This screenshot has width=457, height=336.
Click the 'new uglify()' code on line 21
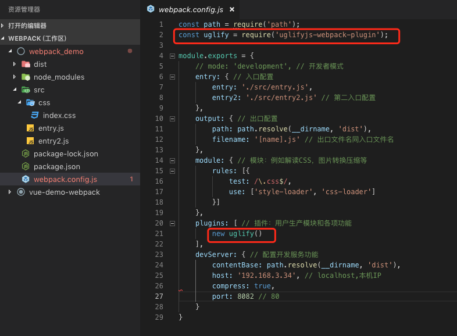[x=237, y=234]
